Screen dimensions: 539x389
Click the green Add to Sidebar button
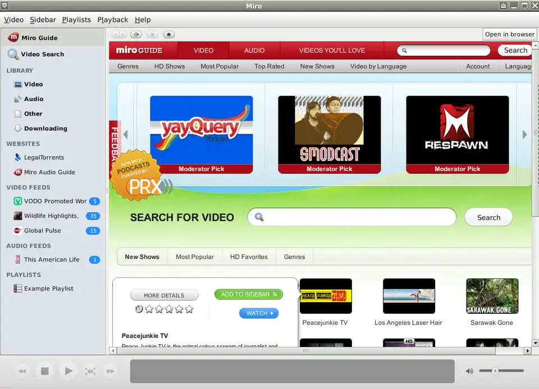pyautogui.click(x=248, y=294)
